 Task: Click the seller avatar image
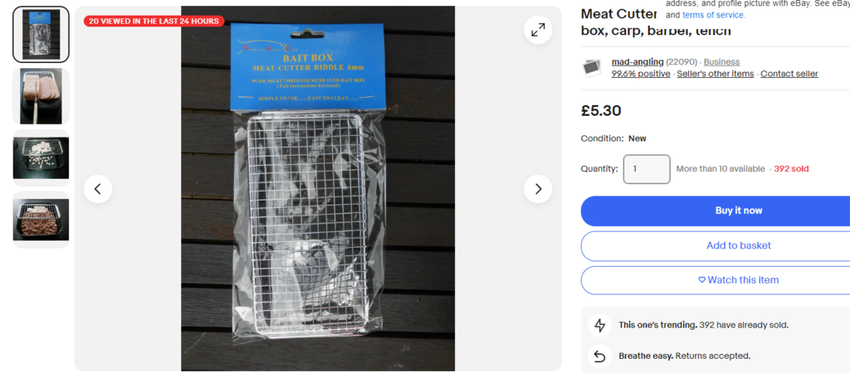tap(592, 68)
